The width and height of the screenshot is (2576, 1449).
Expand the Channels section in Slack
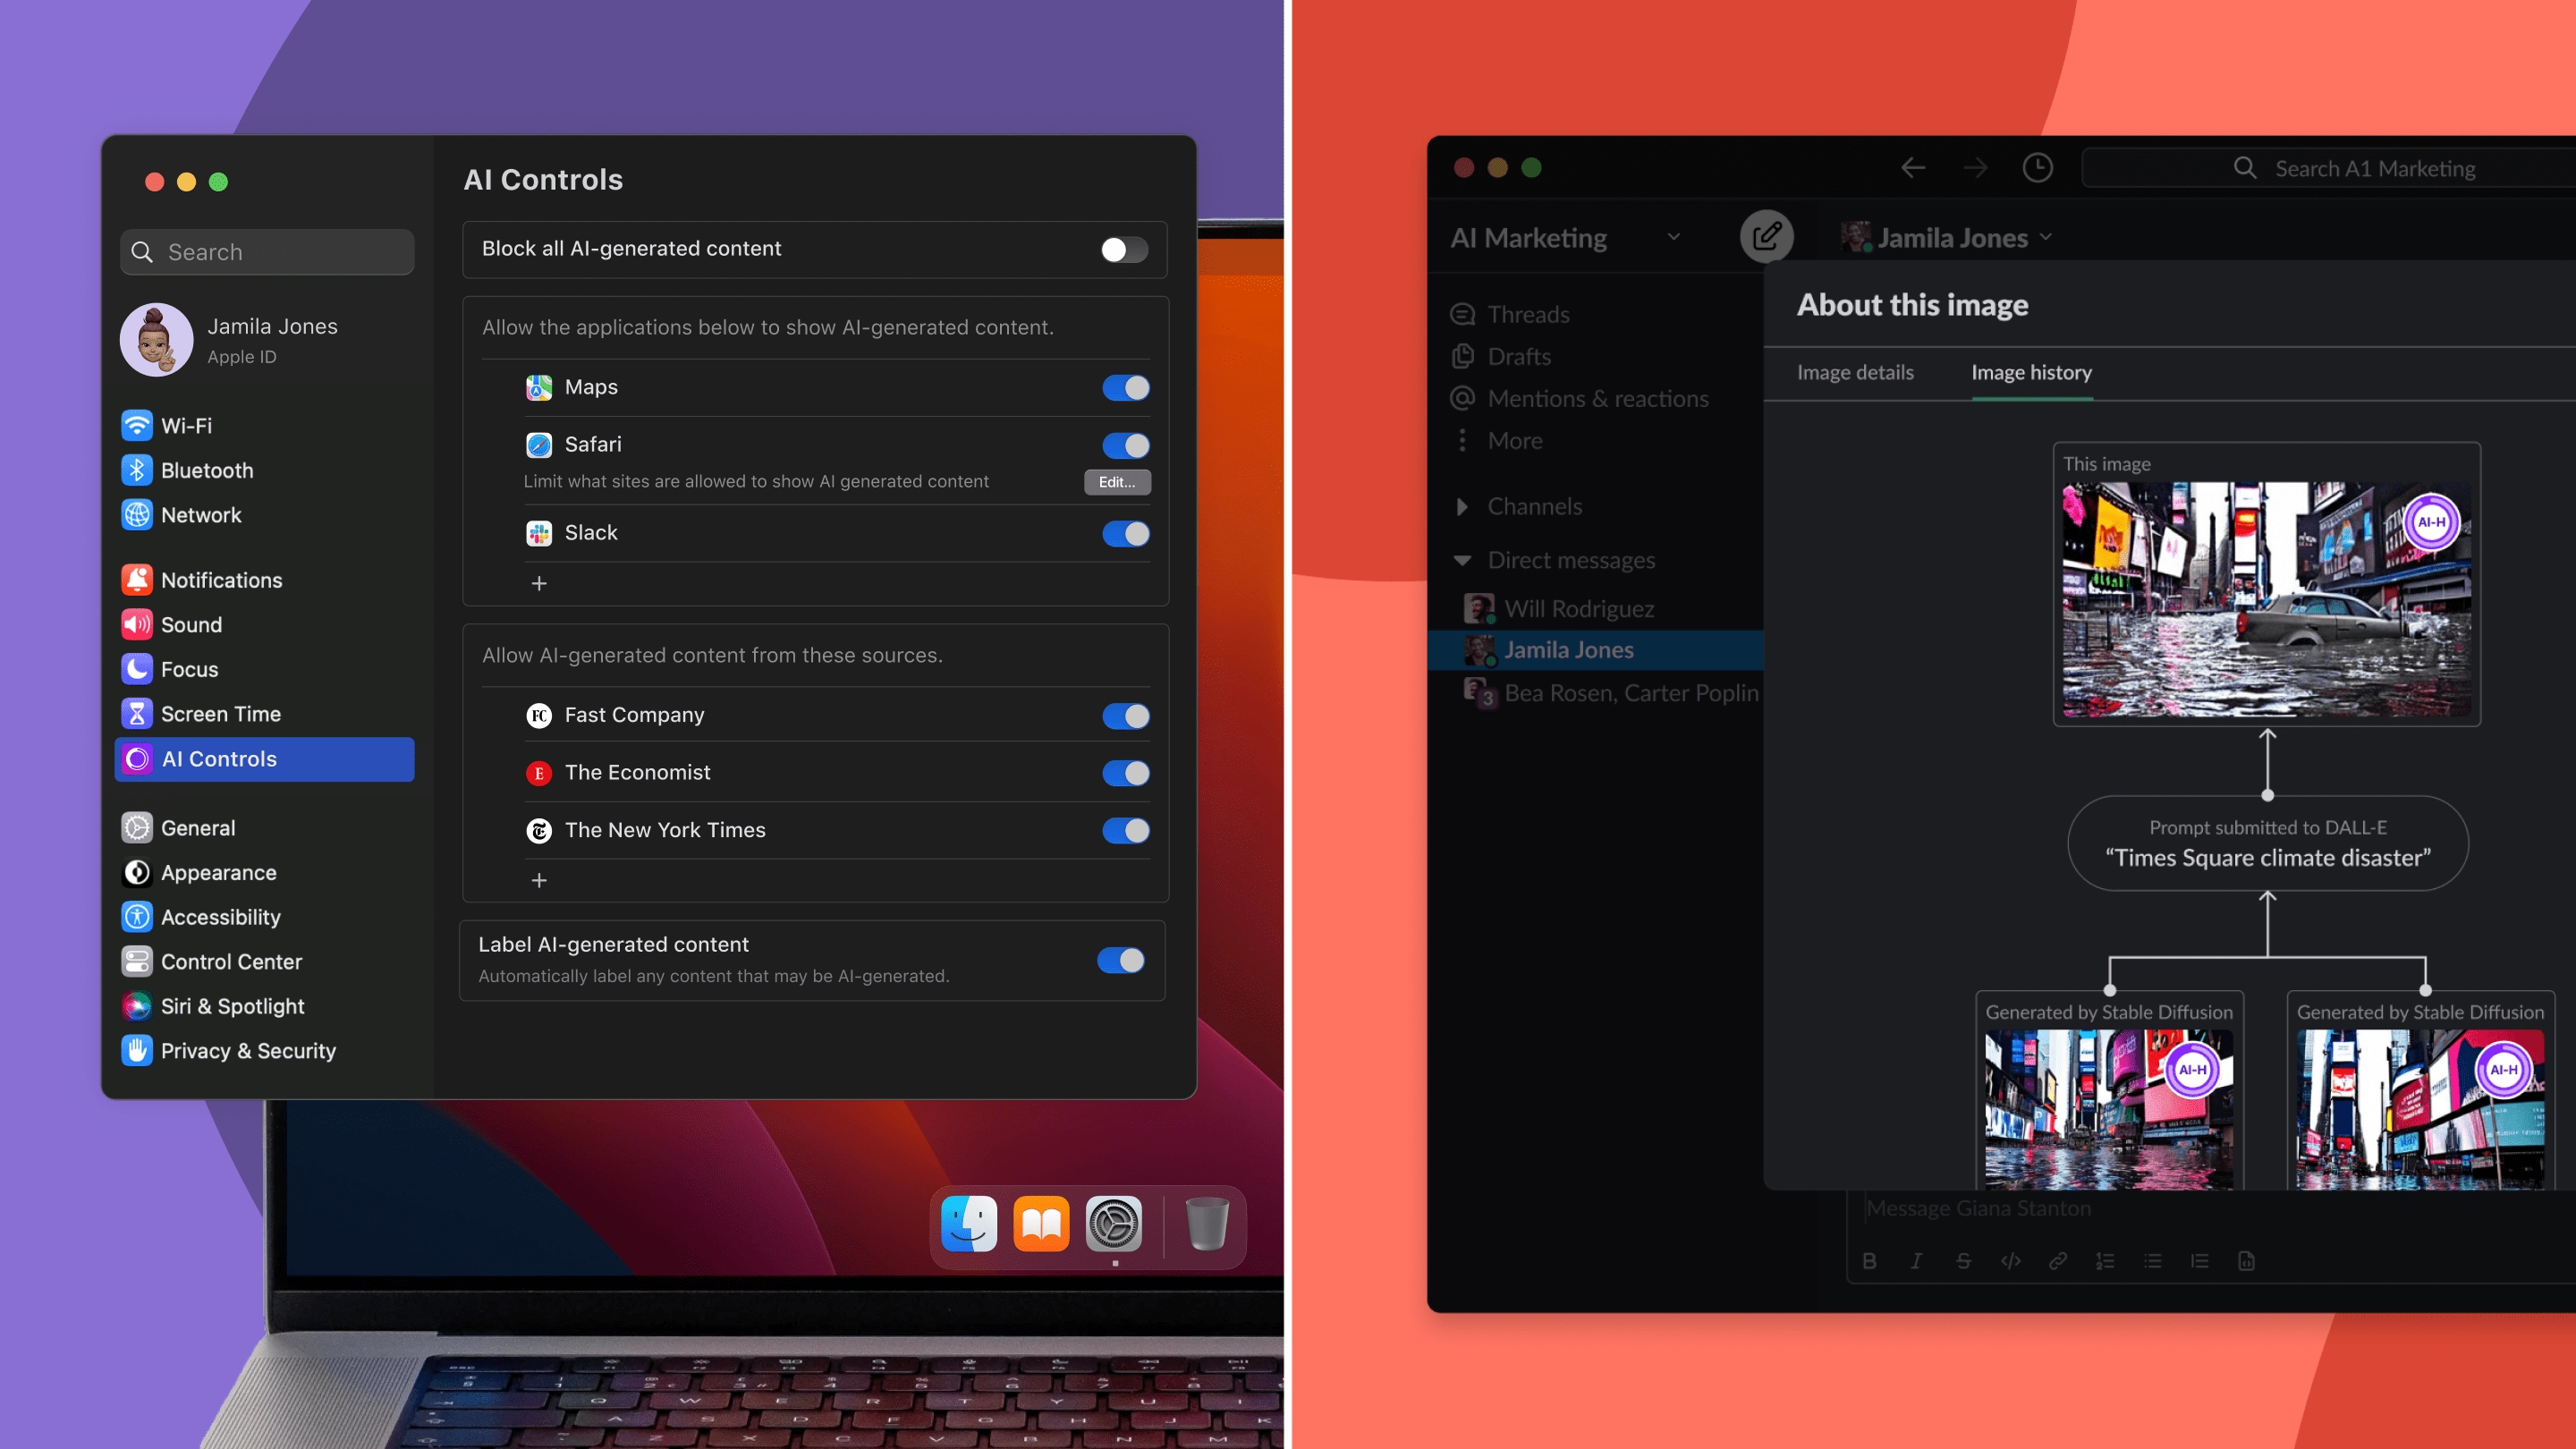(x=1462, y=506)
